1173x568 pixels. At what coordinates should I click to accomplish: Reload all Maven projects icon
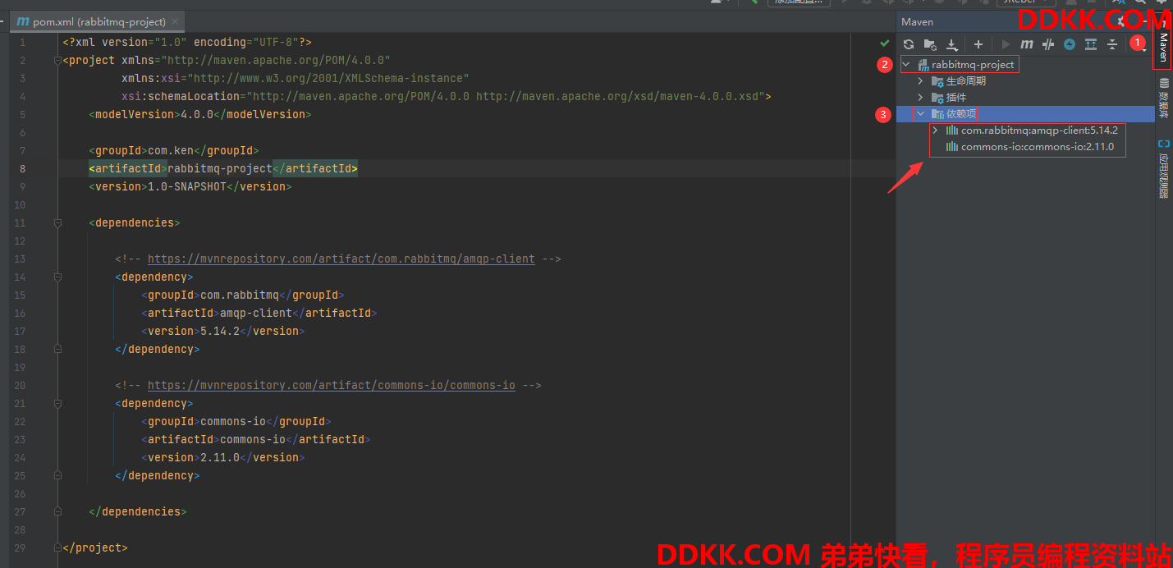[x=909, y=44]
